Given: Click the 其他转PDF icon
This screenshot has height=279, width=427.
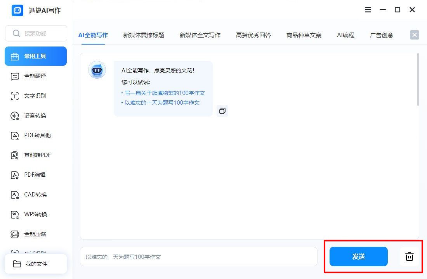Looking at the screenshot, I should click(15, 155).
